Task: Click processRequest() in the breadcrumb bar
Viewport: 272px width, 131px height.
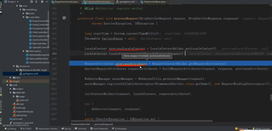Action: [104, 124]
